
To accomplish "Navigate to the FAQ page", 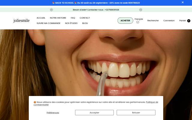I will click(x=73, y=18).
